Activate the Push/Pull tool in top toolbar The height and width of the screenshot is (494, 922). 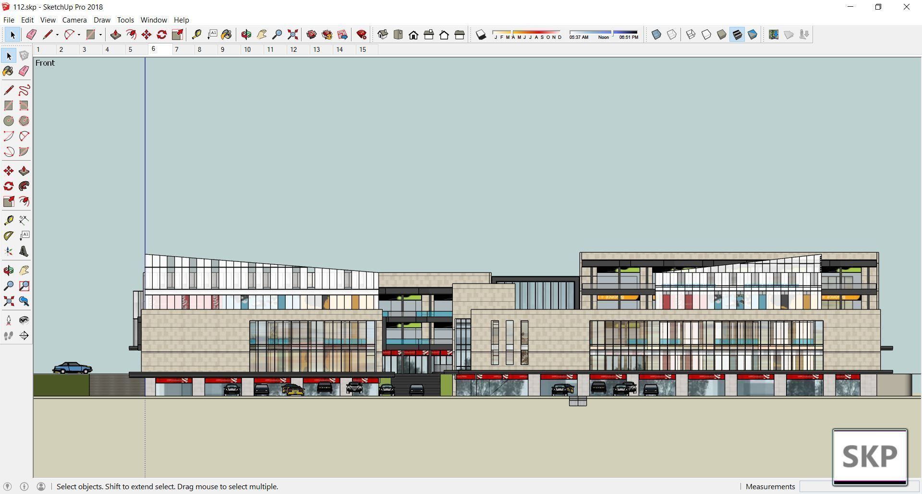[x=115, y=35]
